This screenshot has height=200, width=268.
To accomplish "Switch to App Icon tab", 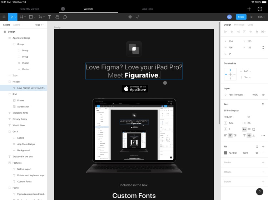I will [x=148, y=9].
